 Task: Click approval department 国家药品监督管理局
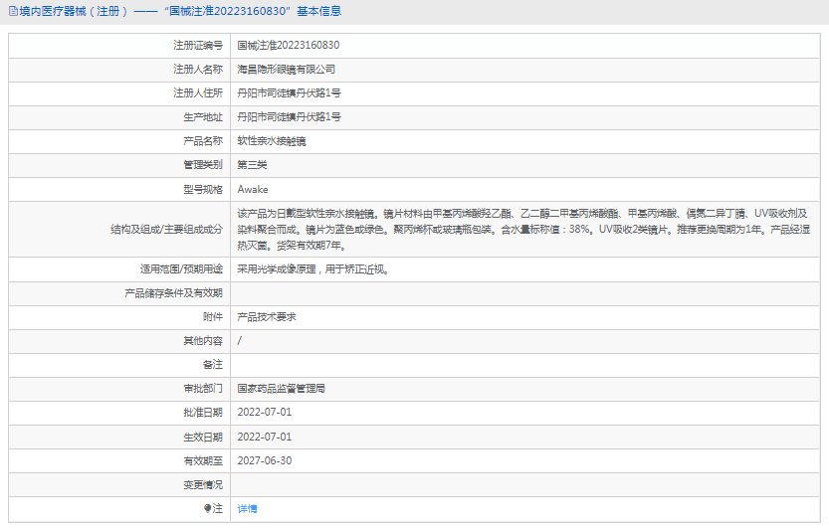(x=282, y=389)
